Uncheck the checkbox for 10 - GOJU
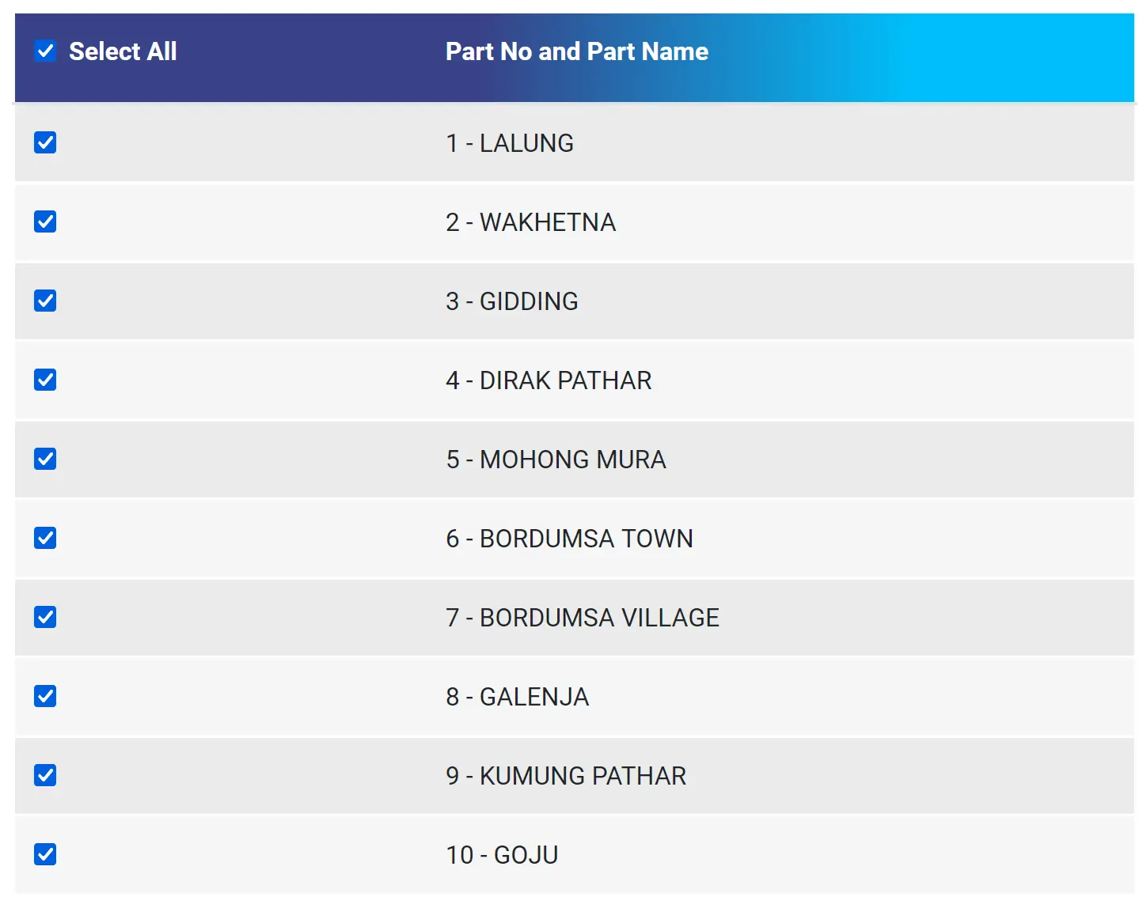 coord(45,854)
